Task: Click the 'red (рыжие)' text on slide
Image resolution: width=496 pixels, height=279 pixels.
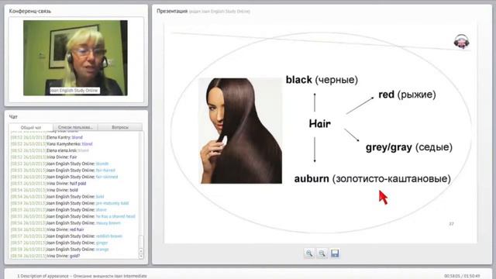Action: point(407,95)
